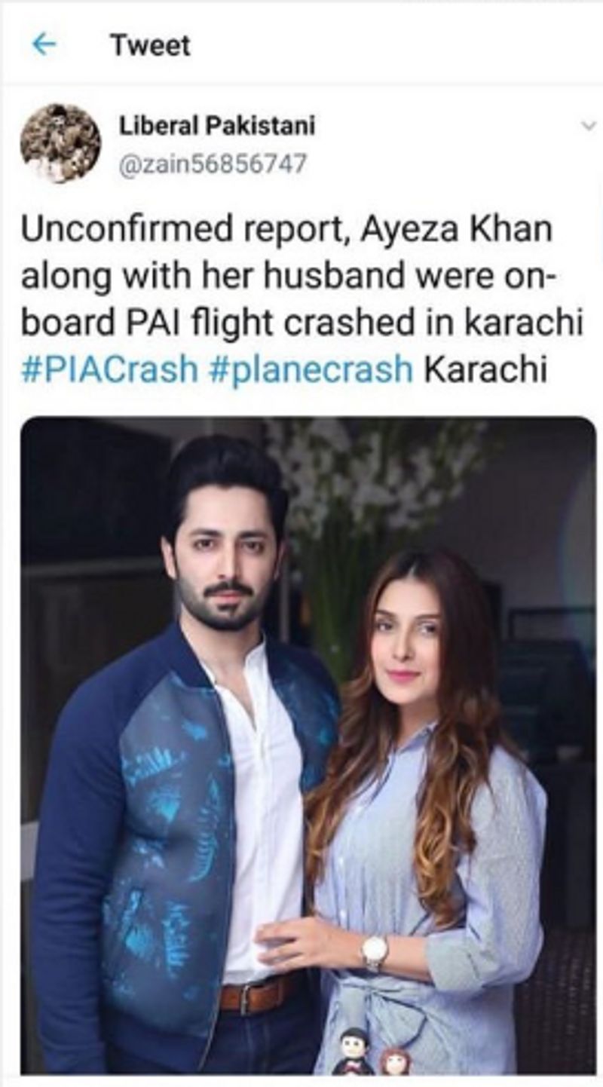Viewport: 603px width, 1087px height.
Task: Tap the brown belt in the photo
Action: (260, 995)
